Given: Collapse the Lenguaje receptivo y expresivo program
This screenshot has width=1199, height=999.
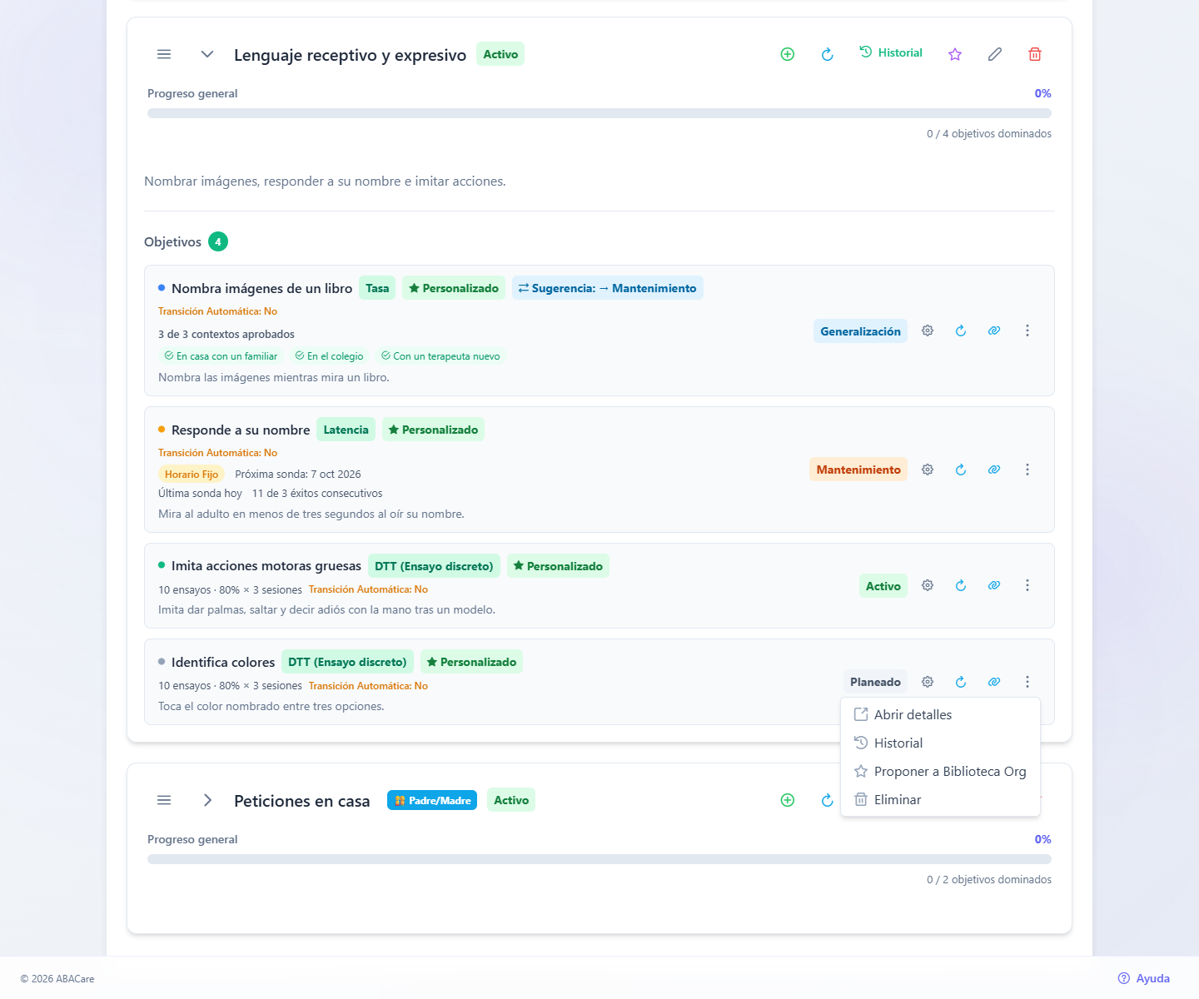Looking at the screenshot, I should (207, 54).
